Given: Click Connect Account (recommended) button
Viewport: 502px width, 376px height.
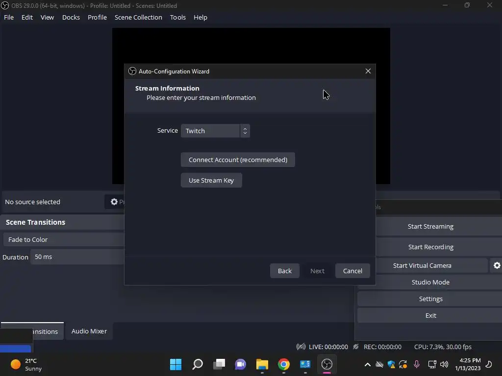Looking at the screenshot, I should pyautogui.click(x=238, y=160).
